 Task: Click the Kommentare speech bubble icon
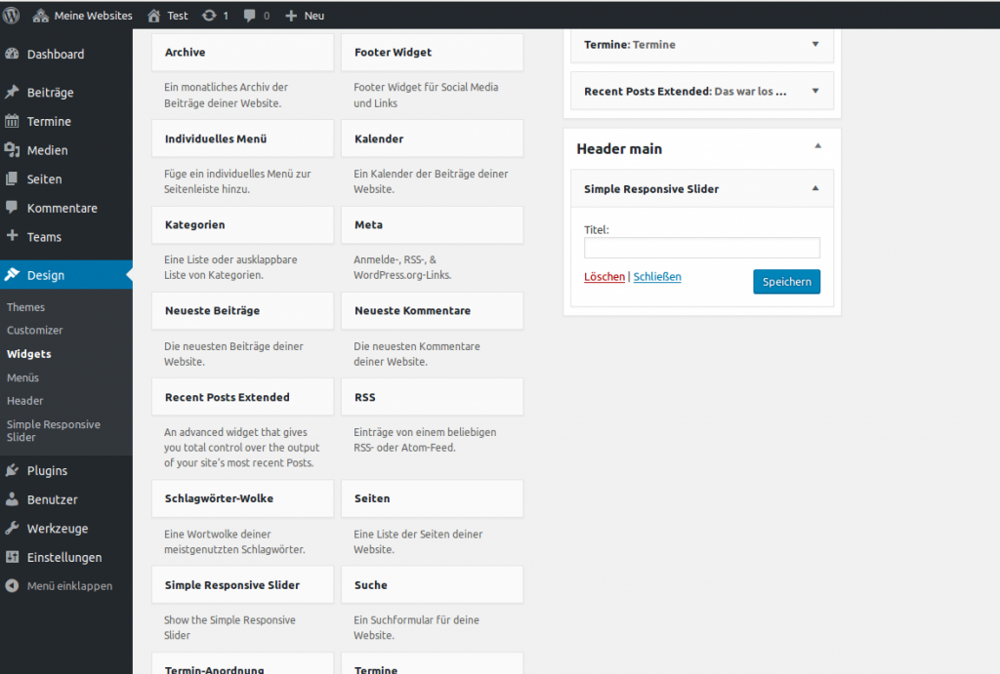12,207
